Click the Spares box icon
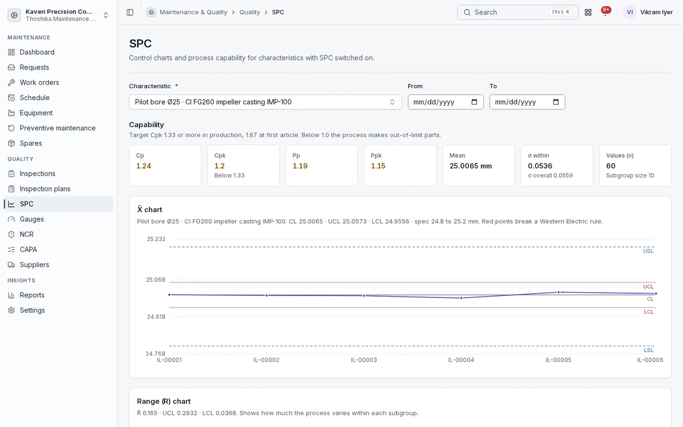 [11, 143]
